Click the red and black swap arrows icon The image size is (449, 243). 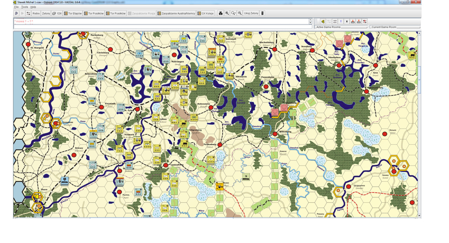pos(365,21)
